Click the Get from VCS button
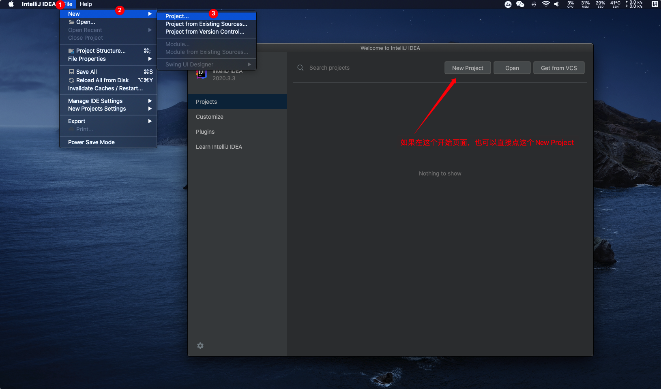 tap(559, 68)
